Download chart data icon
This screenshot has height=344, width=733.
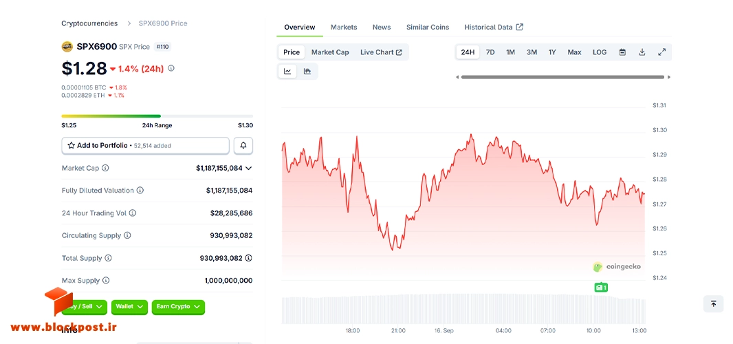coord(642,52)
